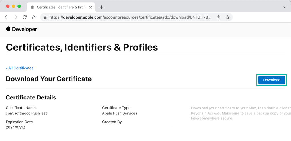Expand the tab search dropdown chevron
291x141 pixels.
point(284,7)
